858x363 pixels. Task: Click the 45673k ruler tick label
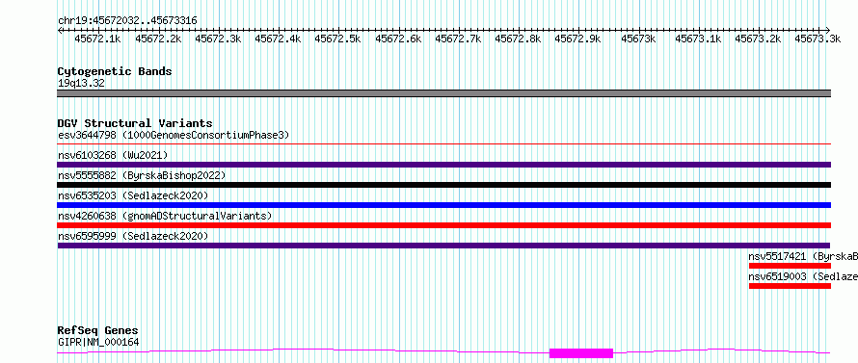tap(638, 39)
